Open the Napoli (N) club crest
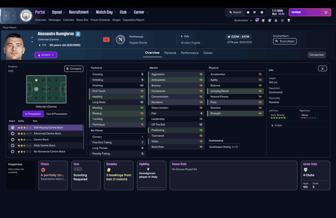This screenshot has width=336, height=218. coord(121,39)
